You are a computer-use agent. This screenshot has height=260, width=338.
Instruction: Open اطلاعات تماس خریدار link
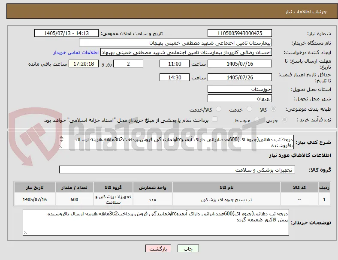pyautogui.click(x=76, y=52)
